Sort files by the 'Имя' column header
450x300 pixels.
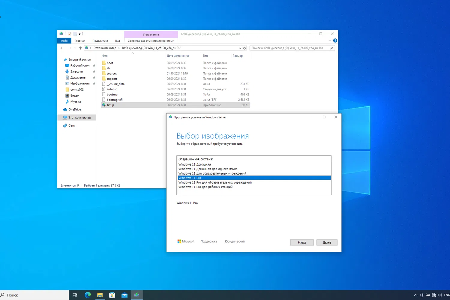[104, 56]
